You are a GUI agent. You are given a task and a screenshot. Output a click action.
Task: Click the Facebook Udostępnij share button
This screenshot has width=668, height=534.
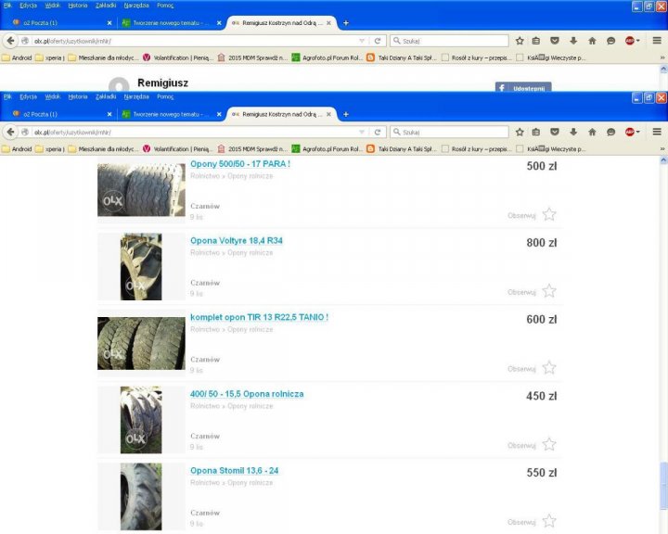click(x=522, y=88)
